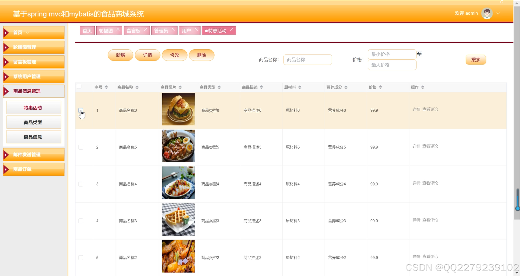The height and width of the screenshot is (276, 520).
Task: Click the arrow icon beside 商品订单 menu
Action: (x=7, y=169)
